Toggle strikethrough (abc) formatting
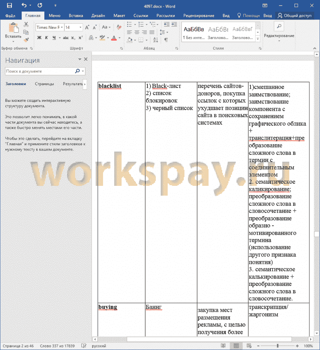The image size is (320, 350). [66, 38]
